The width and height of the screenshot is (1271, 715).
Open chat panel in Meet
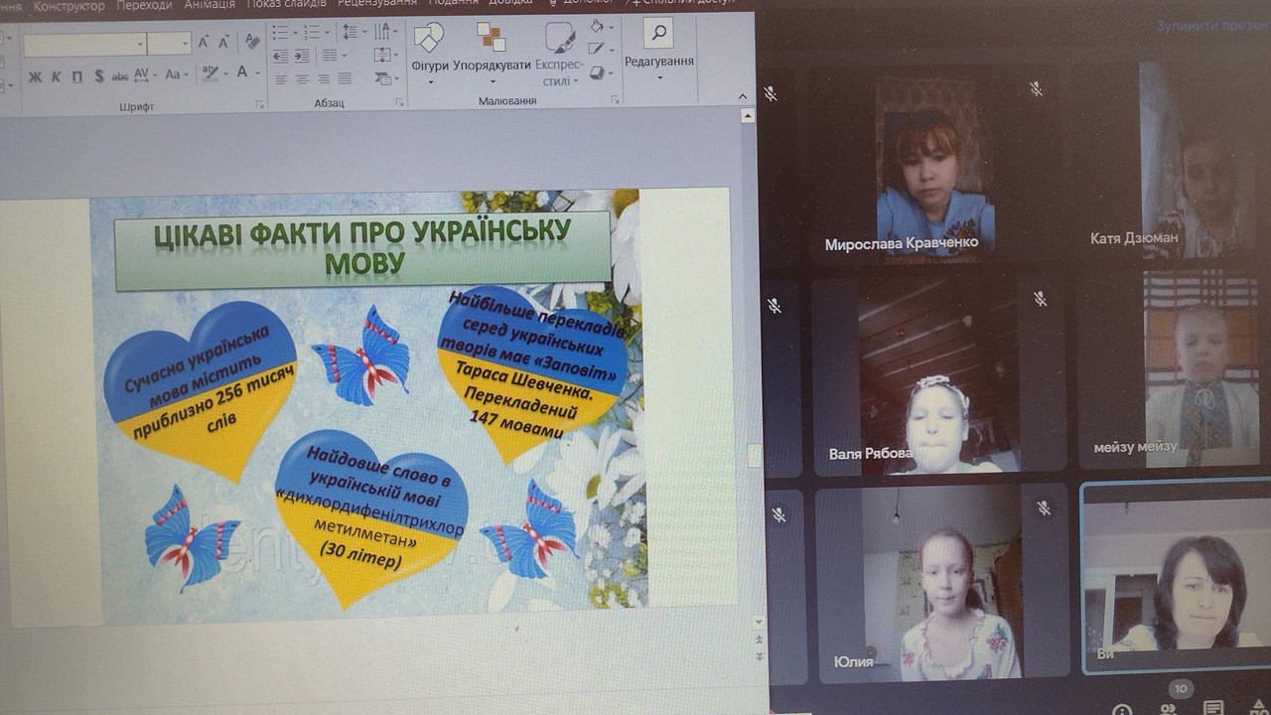(x=1212, y=709)
